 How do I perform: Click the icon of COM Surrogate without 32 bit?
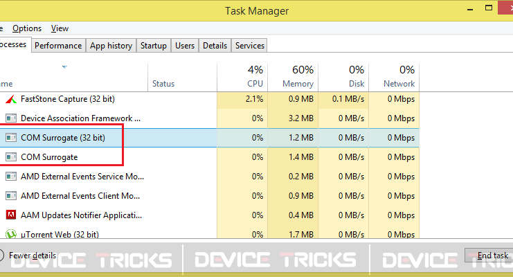coord(11,157)
